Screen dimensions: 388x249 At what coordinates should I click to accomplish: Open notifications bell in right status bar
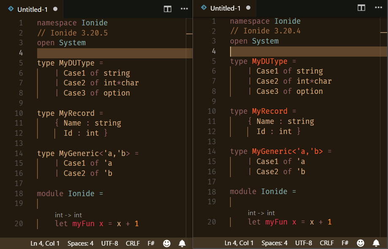coord(376,243)
